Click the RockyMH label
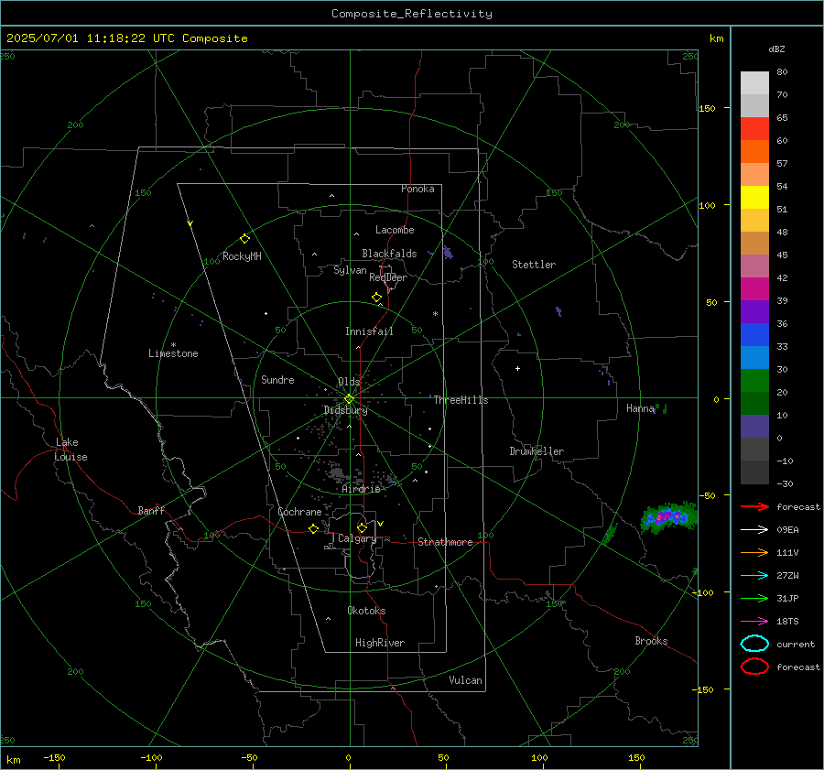Screen dimensions: 824x770 [x=242, y=256]
